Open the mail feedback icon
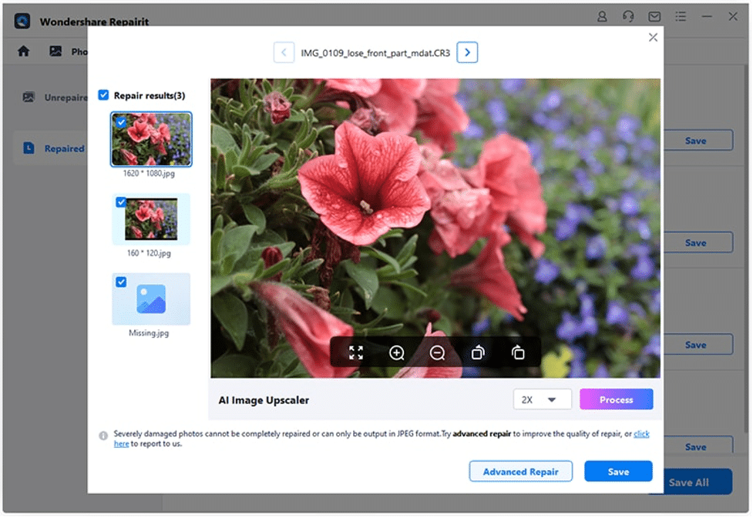 point(654,16)
